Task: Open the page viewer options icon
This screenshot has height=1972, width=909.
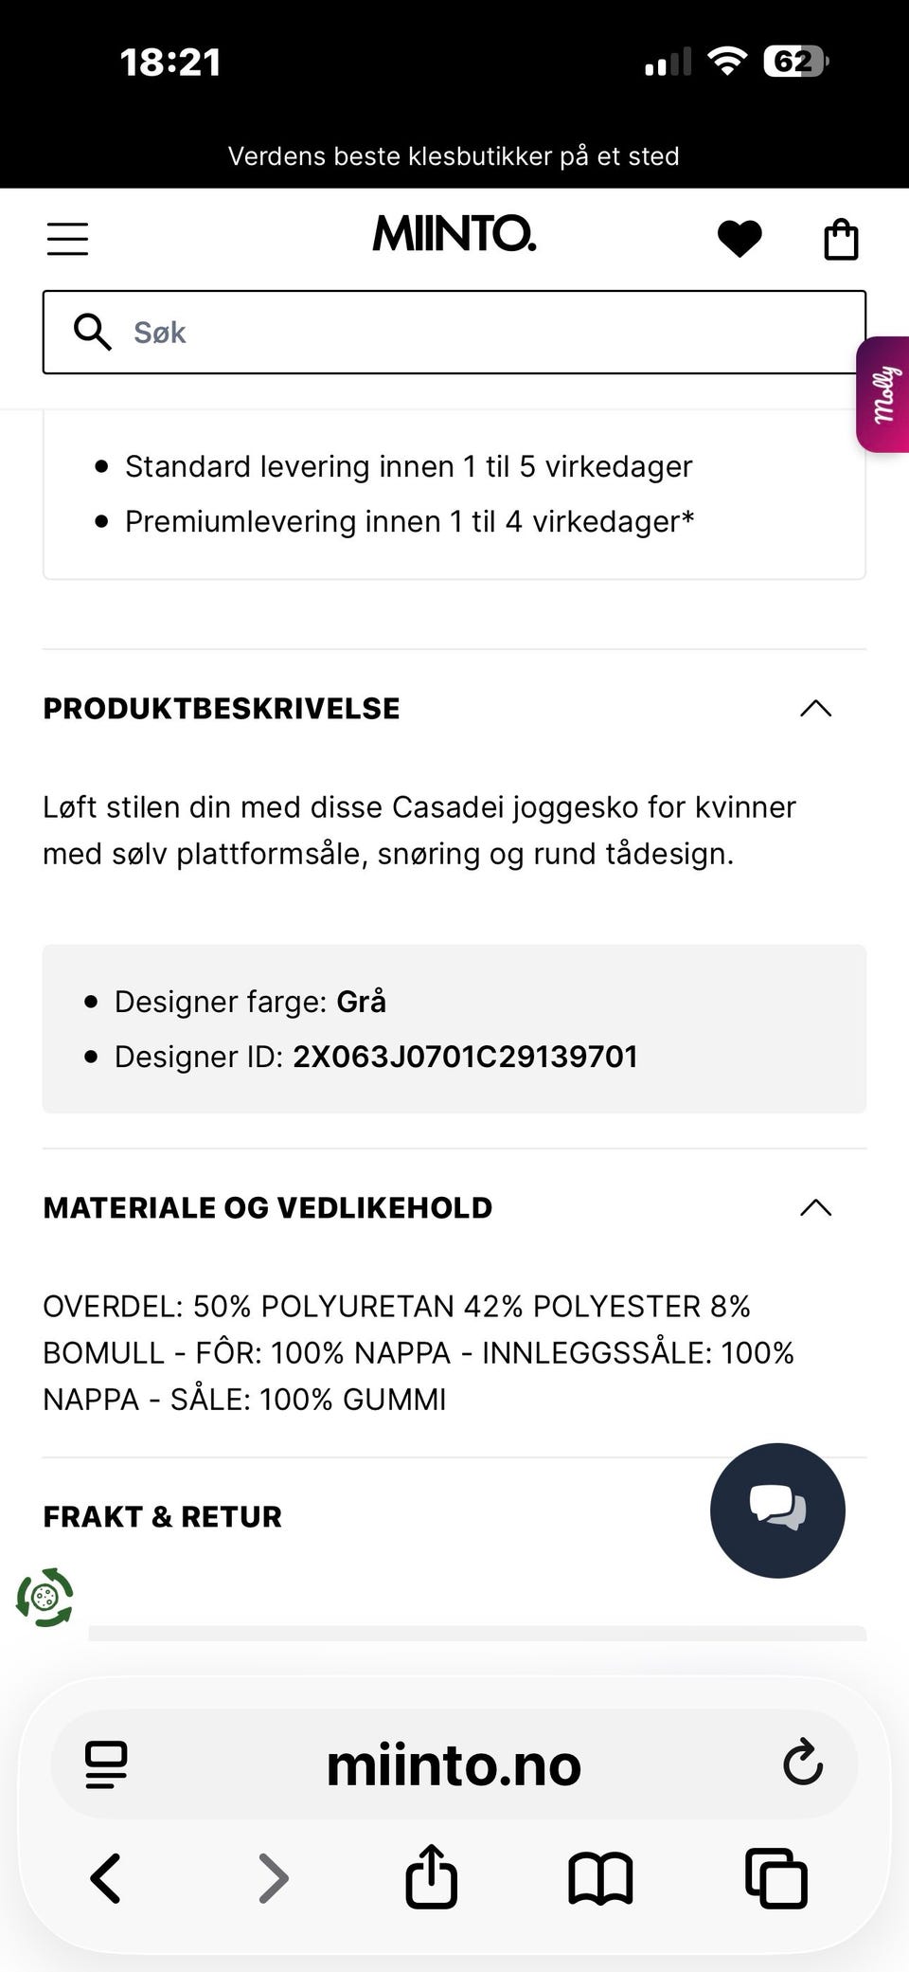Action: [x=107, y=1764]
